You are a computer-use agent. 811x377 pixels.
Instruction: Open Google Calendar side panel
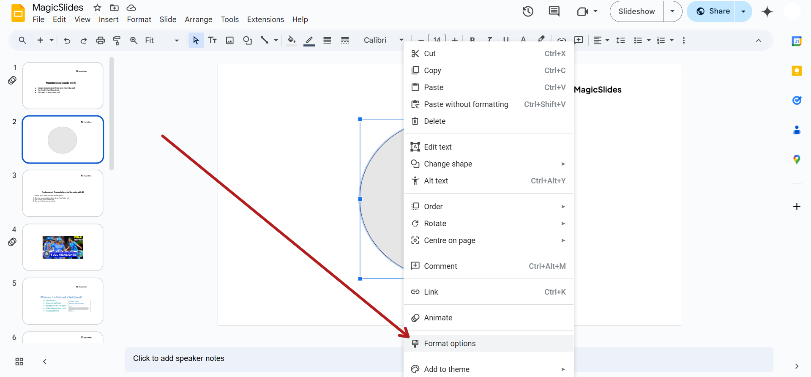click(797, 41)
